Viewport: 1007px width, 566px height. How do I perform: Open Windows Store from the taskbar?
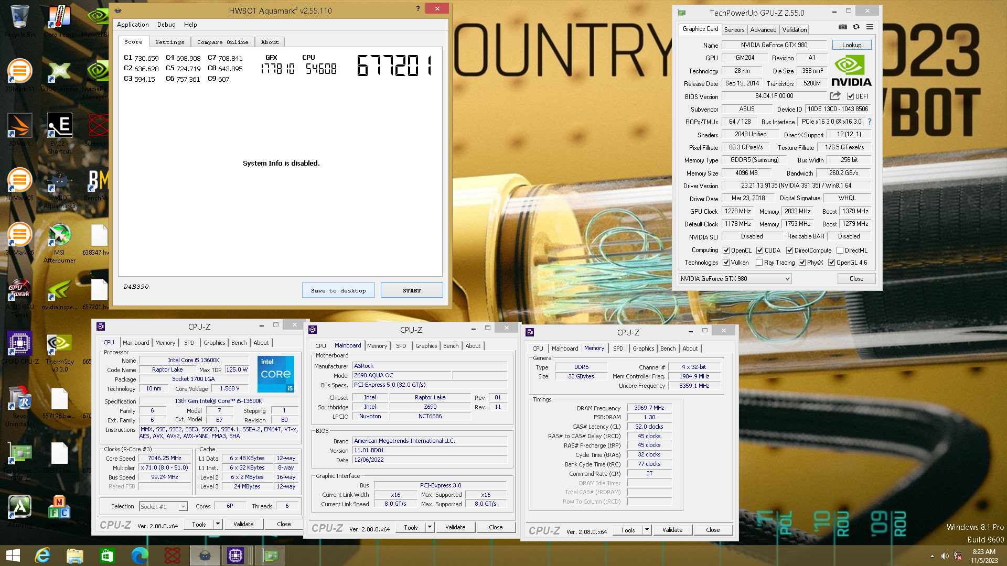tap(107, 556)
